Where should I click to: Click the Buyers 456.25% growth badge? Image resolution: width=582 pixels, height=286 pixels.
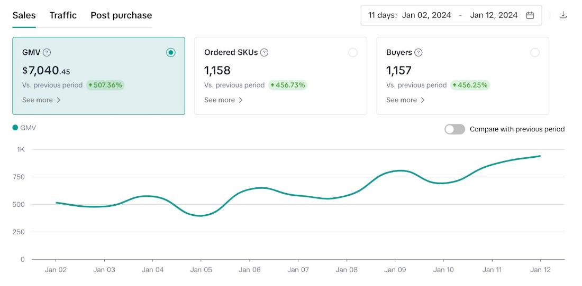click(x=469, y=85)
